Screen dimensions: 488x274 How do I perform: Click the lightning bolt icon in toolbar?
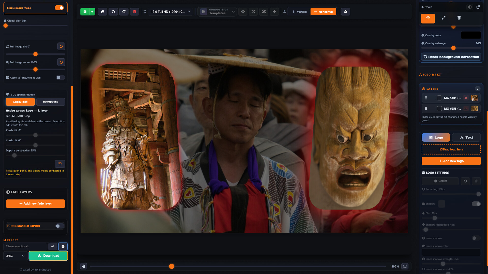click(x=274, y=12)
